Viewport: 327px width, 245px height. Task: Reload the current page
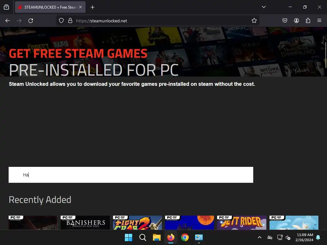click(x=31, y=21)
